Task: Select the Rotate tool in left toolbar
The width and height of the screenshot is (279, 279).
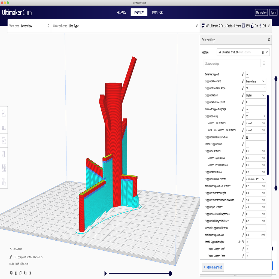Action: pos(4,141)
